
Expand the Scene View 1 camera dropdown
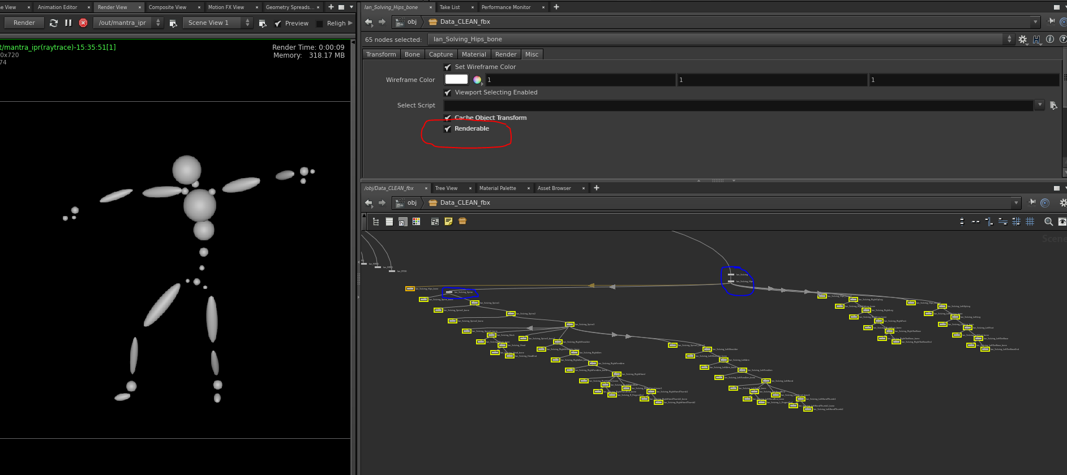coord(247,23)
